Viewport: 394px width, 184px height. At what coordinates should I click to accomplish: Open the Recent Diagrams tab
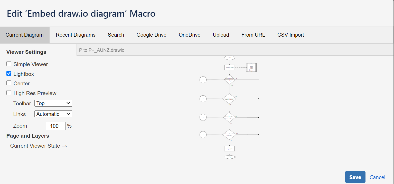(x=76, y=35)
